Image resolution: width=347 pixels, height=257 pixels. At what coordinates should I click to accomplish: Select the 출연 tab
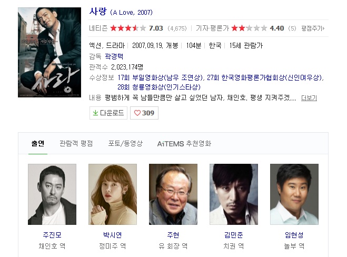pyautogui.click(x=38, y=143)
